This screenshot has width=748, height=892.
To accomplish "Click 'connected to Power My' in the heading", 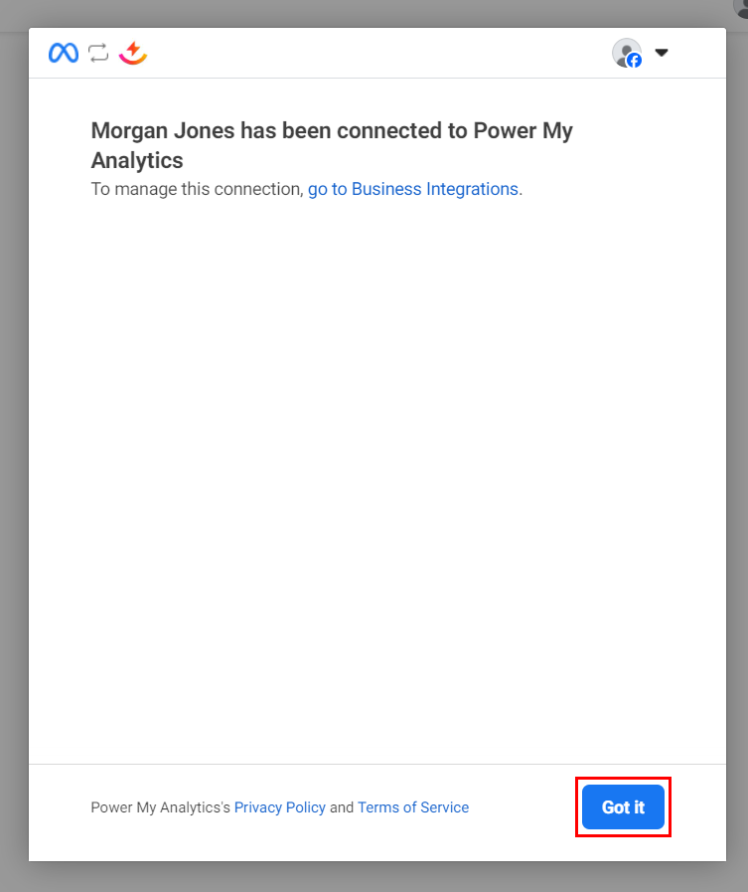I will pyautogui.click(x=473, y=131).
